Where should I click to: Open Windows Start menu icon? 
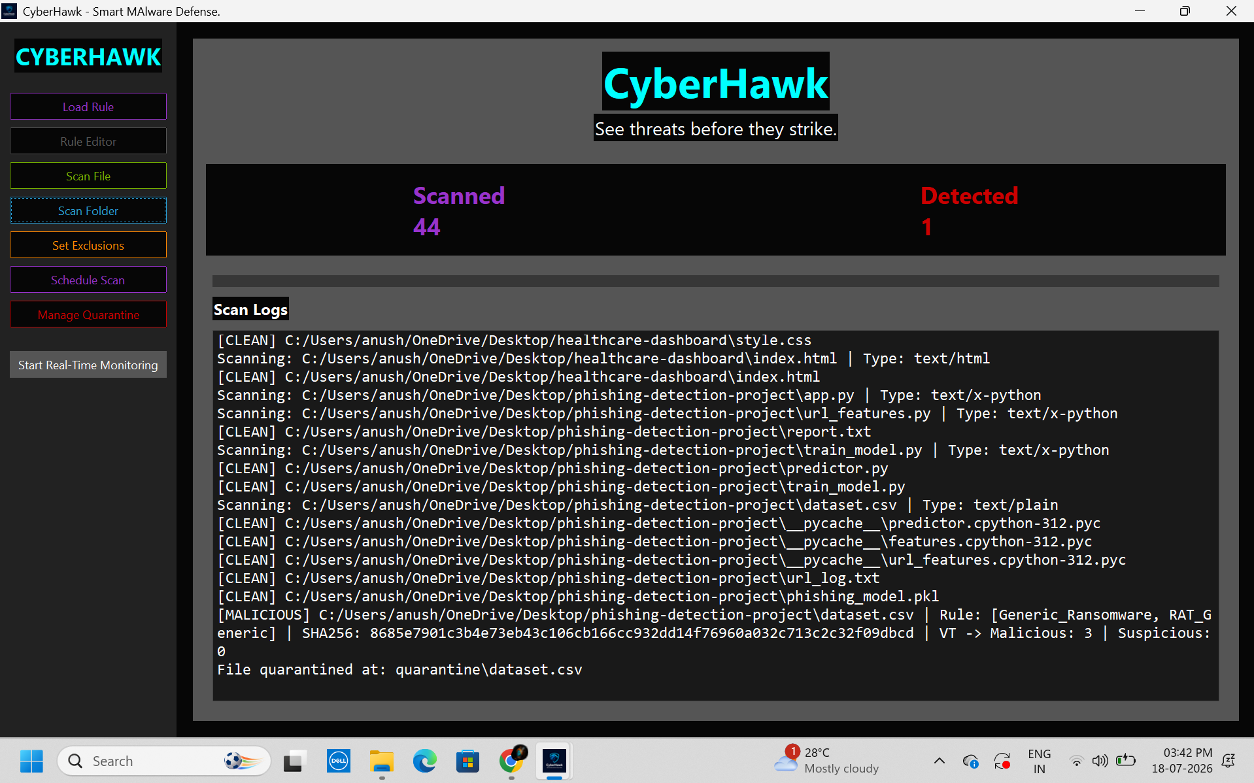[x=31, y=761]
